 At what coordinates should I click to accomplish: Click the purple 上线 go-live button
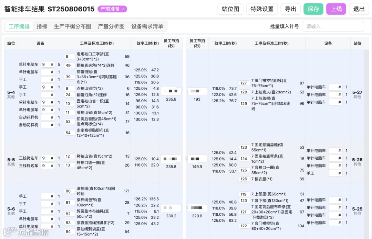(336, 9)
